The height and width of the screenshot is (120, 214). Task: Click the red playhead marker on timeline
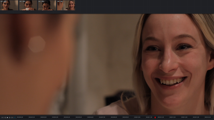155,117
